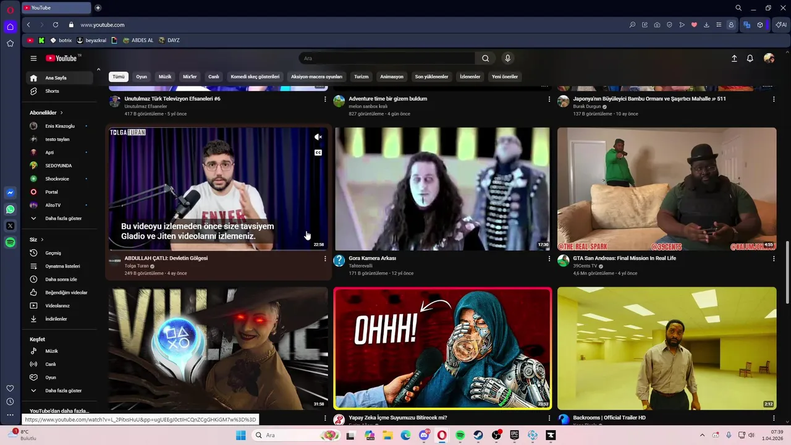Screen dimensions: 791x445
Task: Open the GTA San Andreas Final Mission thumbnail
Action: [667, 189]
